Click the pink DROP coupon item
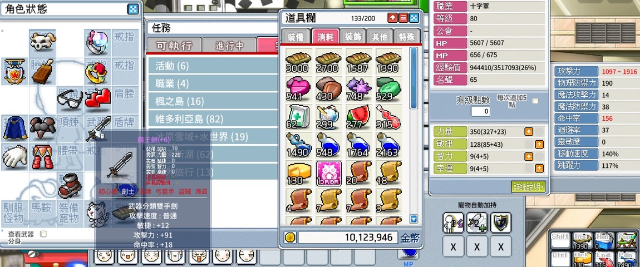The height and width of the screenshot is (267, 640). coord(328,173)
